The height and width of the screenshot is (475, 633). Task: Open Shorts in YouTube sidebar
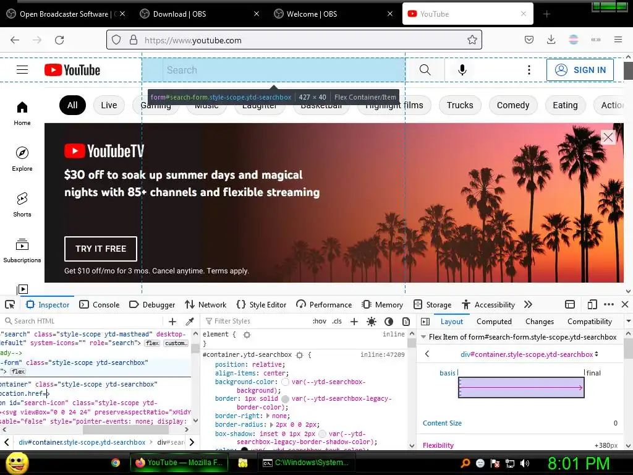click(22, 205)
